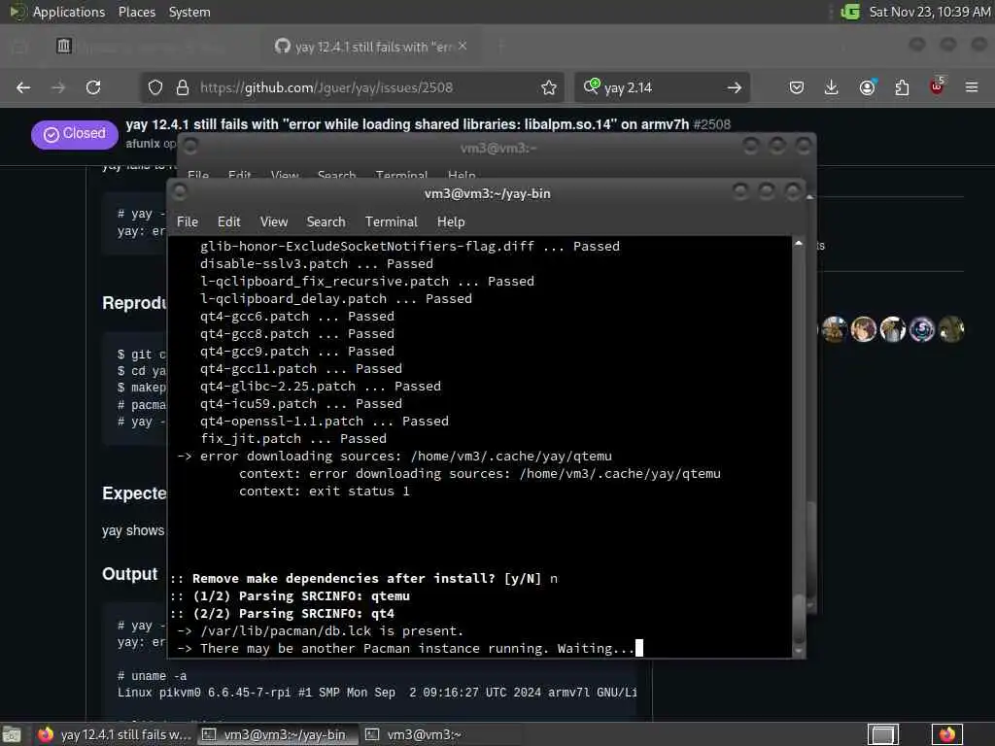Click the terminal scrollbar down arrow
The image size is (995, 746).
[x=799, y=652]
